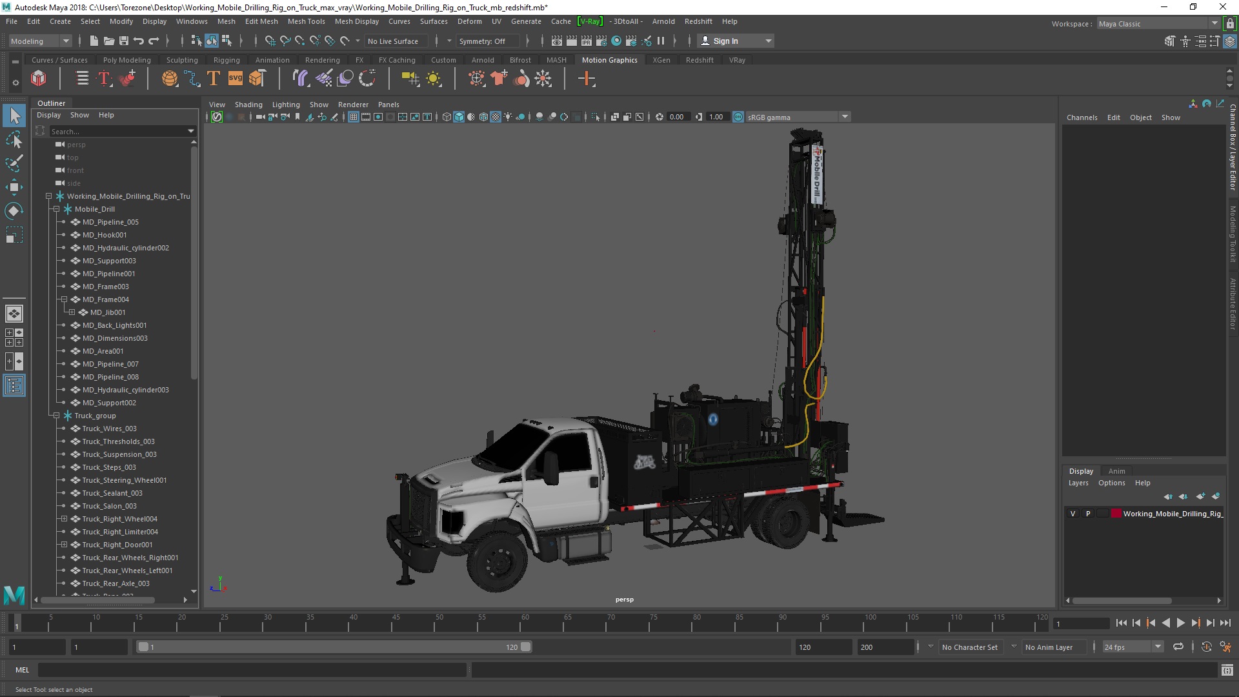Open the Mesh Tools menu

(306, 21)
